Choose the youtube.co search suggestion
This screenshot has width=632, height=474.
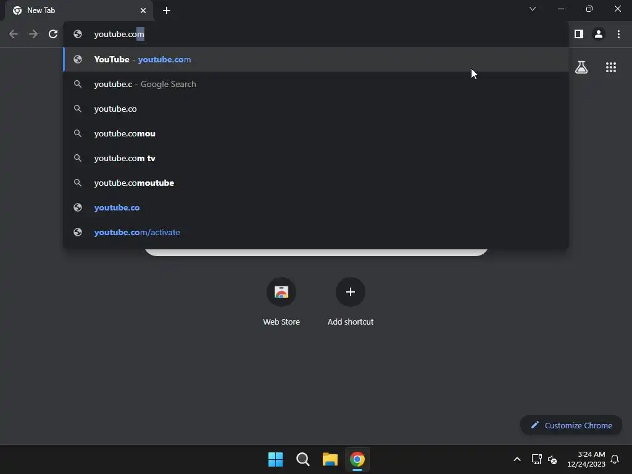pos(317,109)
